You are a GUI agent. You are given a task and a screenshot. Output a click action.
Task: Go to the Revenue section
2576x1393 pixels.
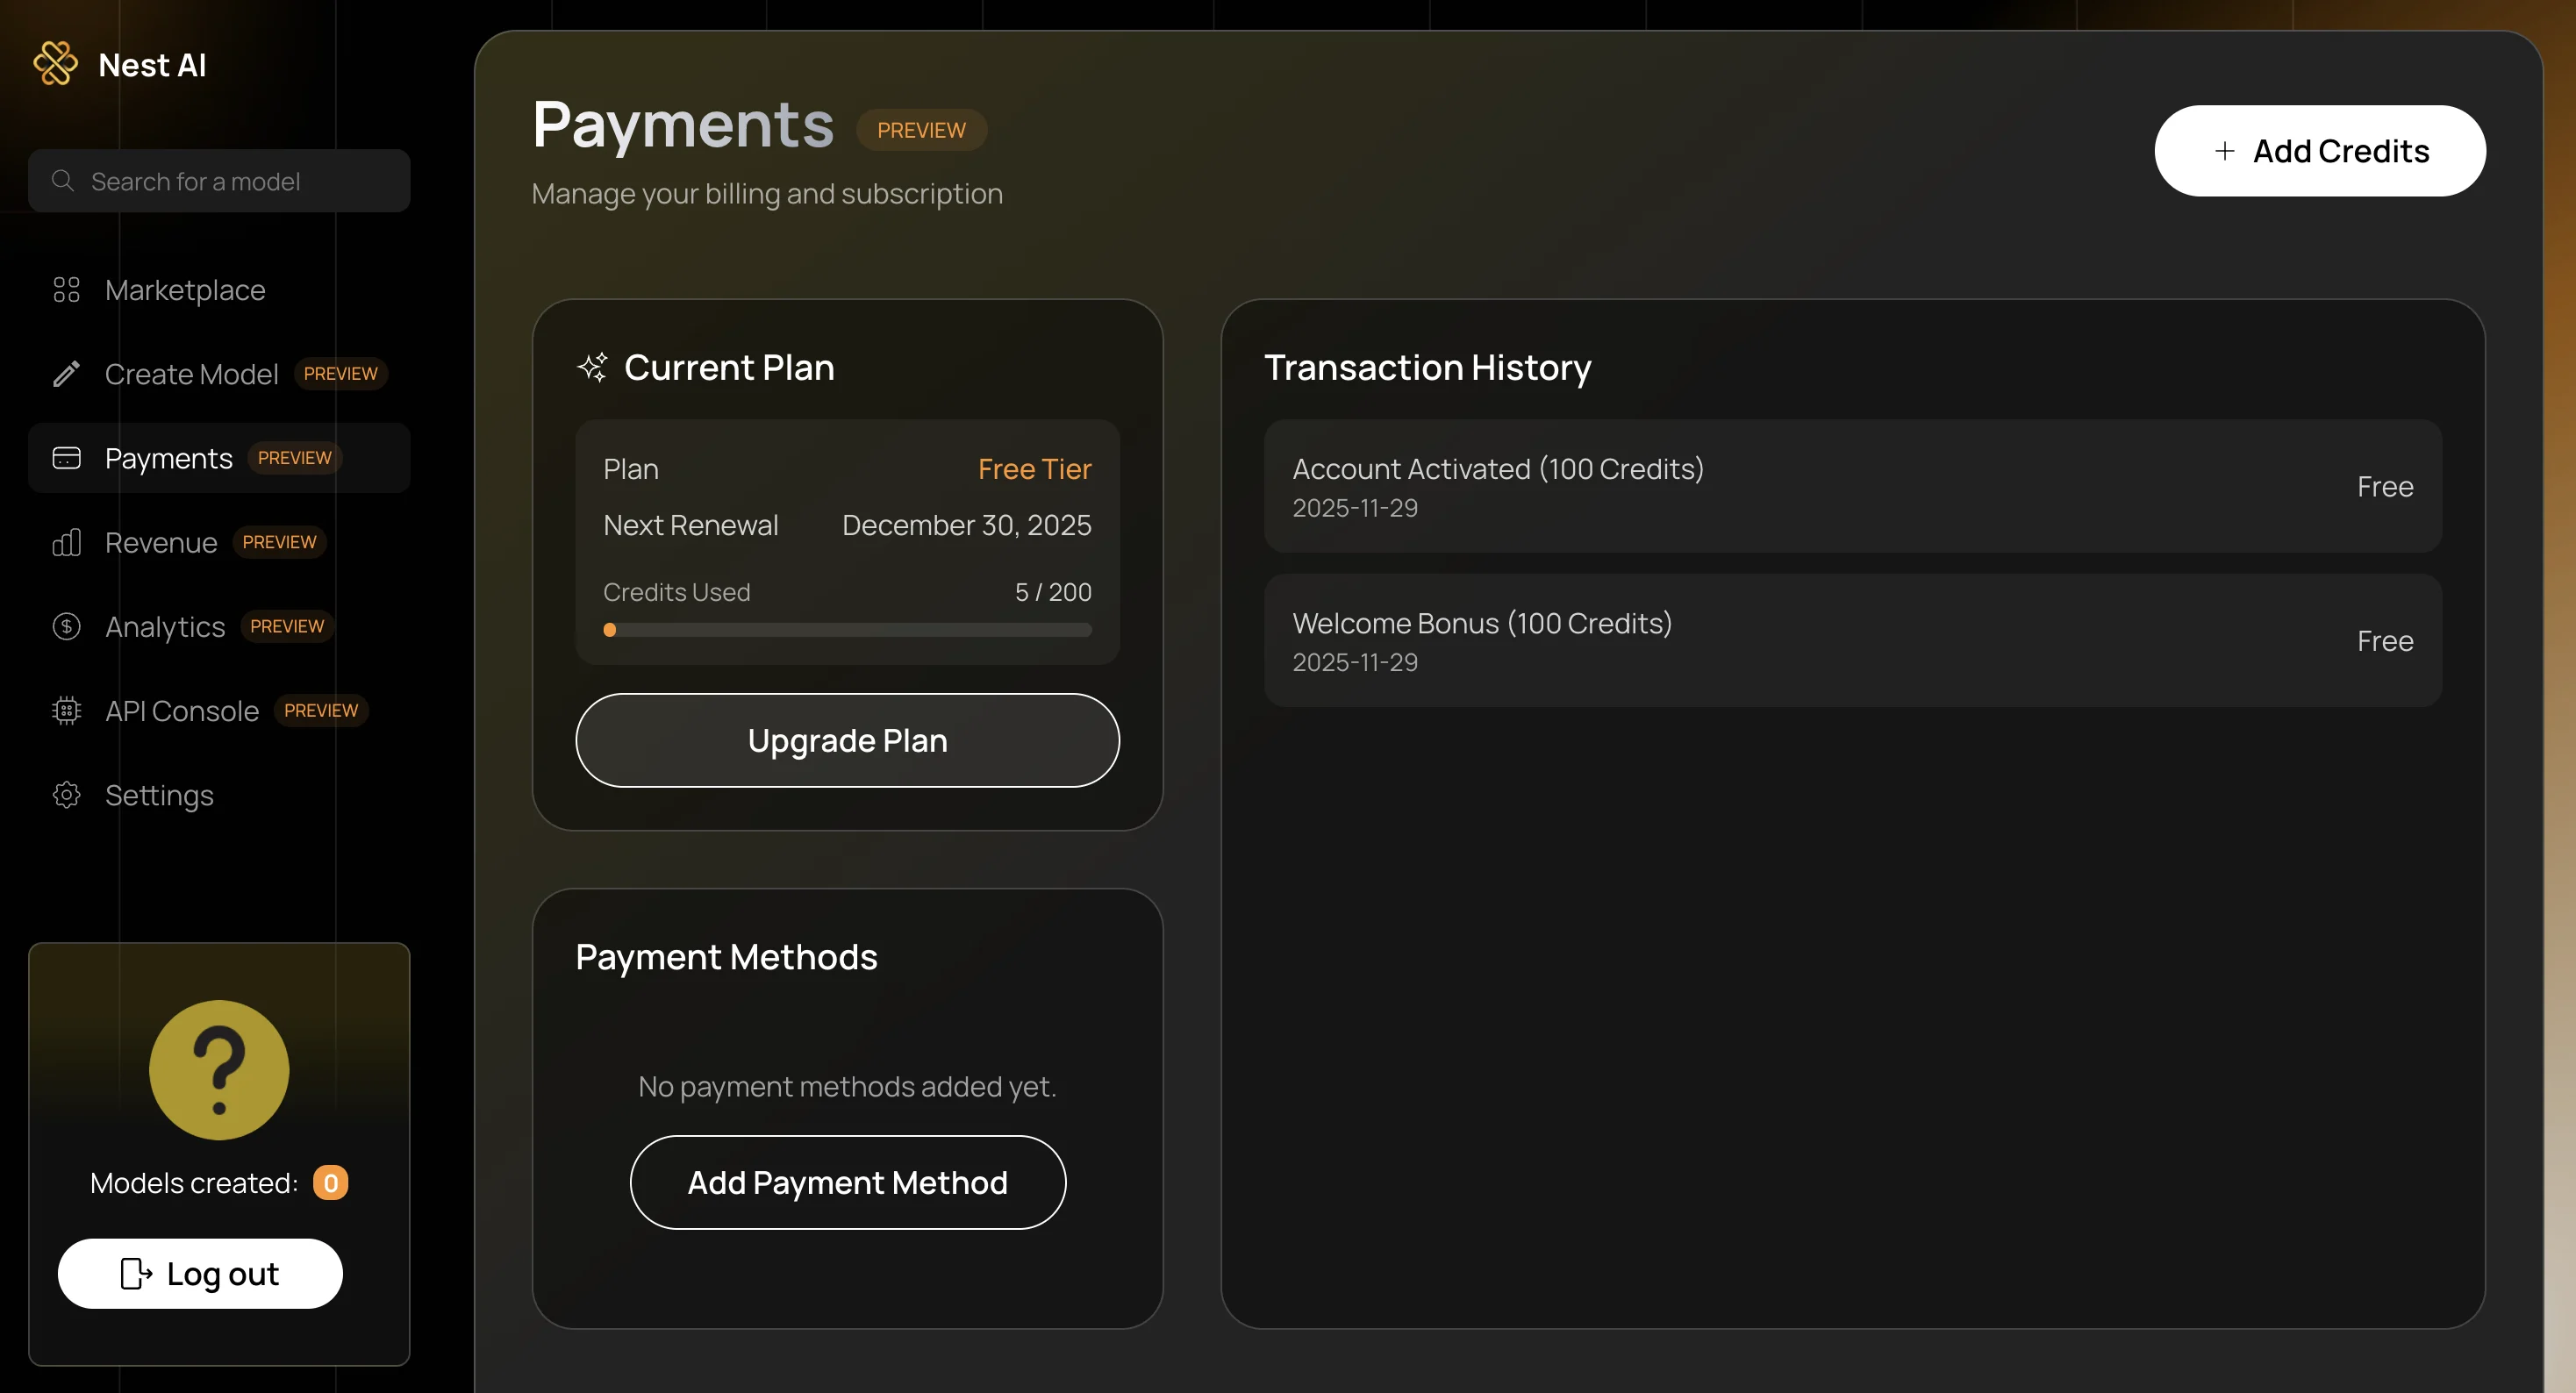pos(161,542)
